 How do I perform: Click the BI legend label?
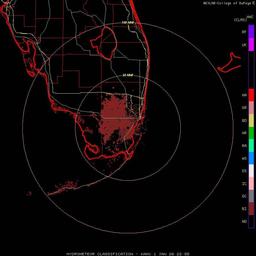[244, 209]
